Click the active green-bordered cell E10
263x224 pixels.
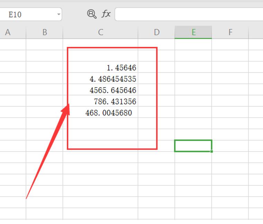pyautogui.click(x=193, y=146)
